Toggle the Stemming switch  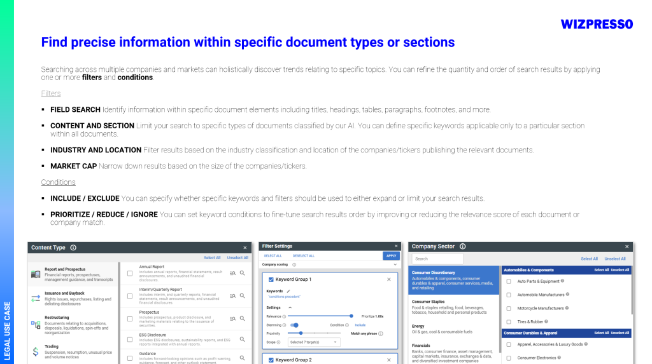click(x=294, y=325)
